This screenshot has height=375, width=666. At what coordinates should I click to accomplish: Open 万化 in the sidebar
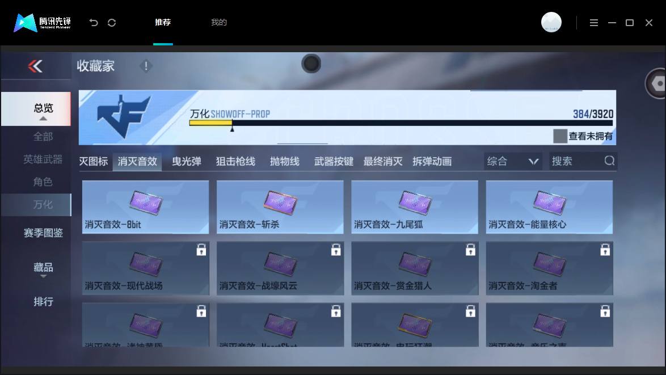36,205
